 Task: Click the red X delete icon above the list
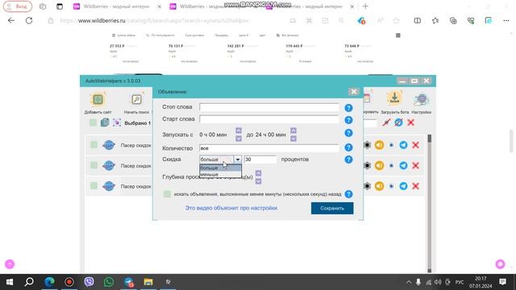tap(410, 122)
